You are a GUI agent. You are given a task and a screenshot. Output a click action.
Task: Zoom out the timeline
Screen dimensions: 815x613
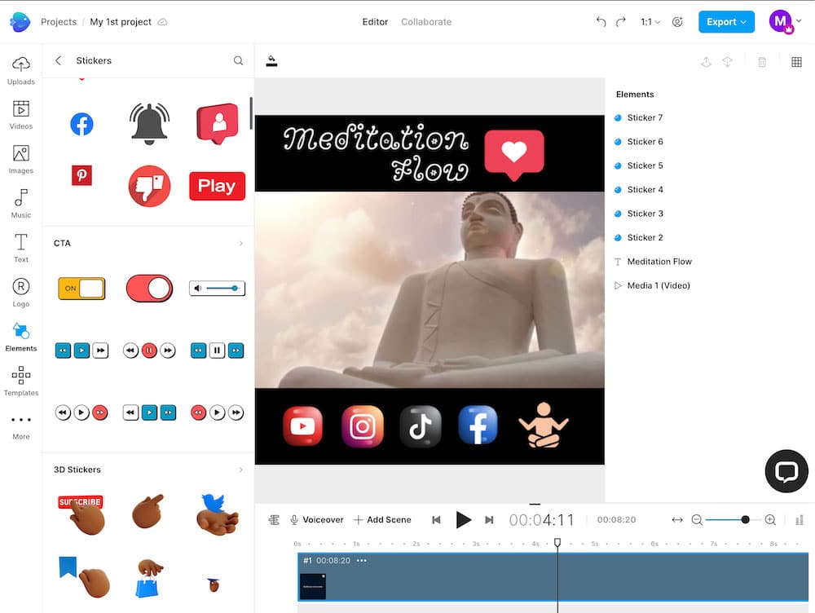697,519
